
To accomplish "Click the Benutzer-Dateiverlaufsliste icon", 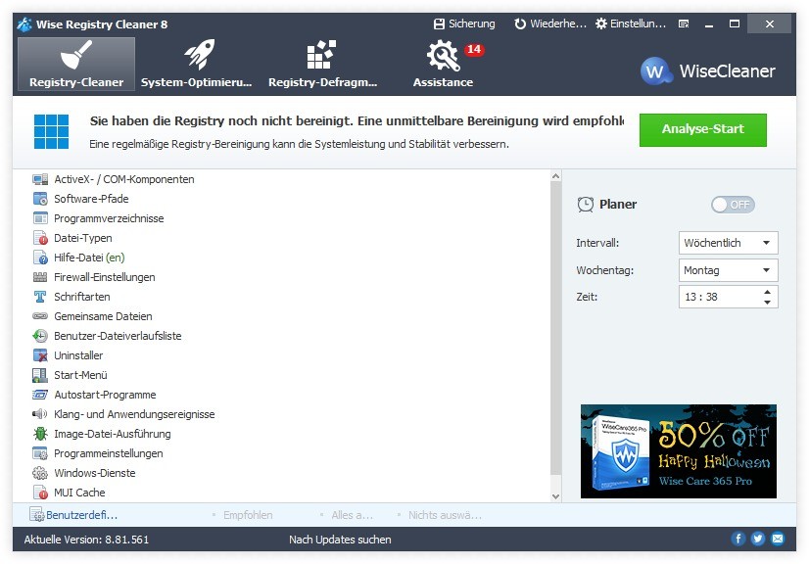I will coord(40,336).
